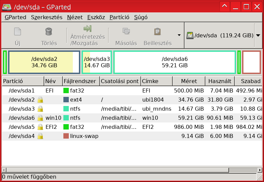
Task: Click the Copy (Másolás) toolbar icon
Action: [126, 31]
